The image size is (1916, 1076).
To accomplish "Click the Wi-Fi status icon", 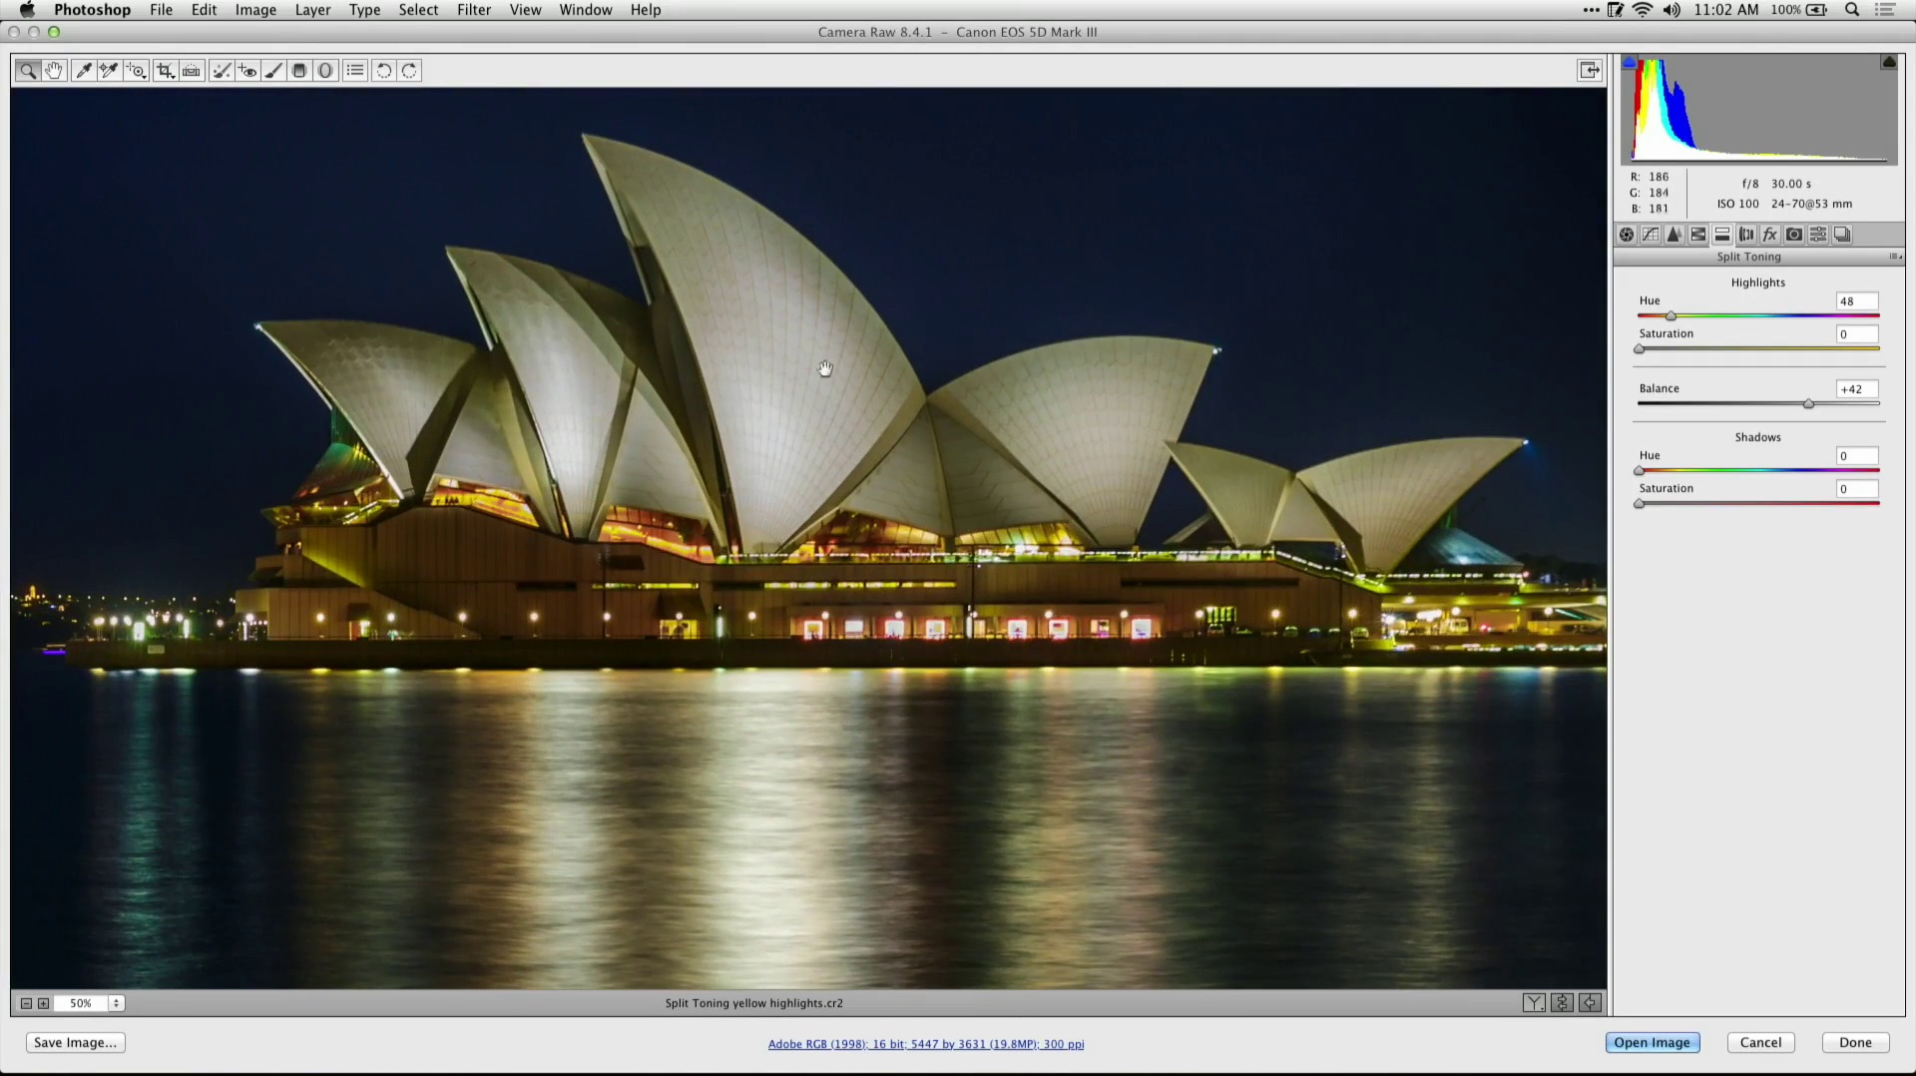I will [x=1643, y=10].
